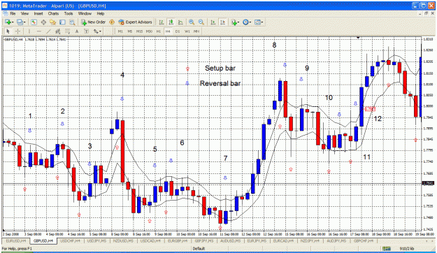This screenshot has width=437, height=253.
Task: Open the Arrows objects dropdown
Action: [97, 31]
